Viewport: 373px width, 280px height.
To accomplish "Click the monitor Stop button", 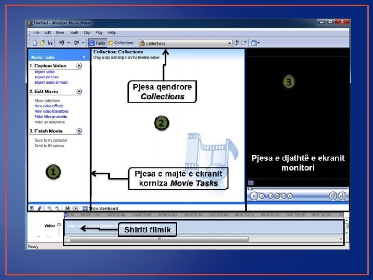I will [262, 196].
